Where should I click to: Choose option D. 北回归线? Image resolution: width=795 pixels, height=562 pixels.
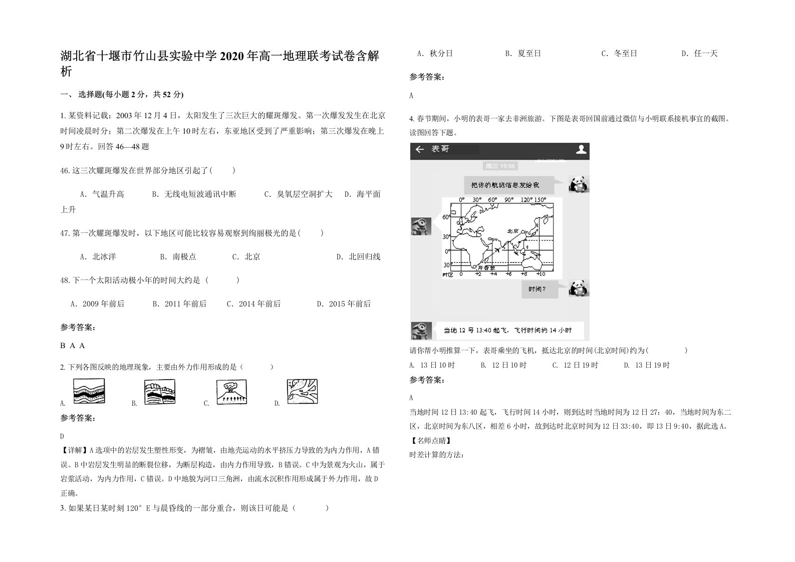tap(358, 256)
